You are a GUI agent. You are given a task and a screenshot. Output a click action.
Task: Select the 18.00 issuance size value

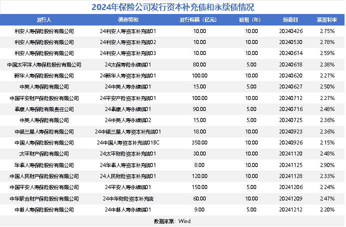pyautogui.click(x=200, y=131)
